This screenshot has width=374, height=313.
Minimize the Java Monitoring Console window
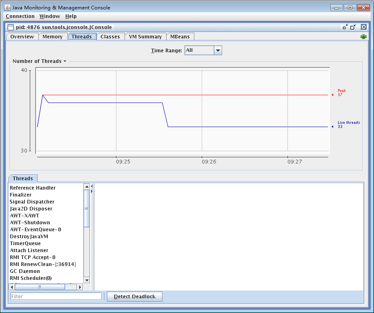tap(336, 8)
